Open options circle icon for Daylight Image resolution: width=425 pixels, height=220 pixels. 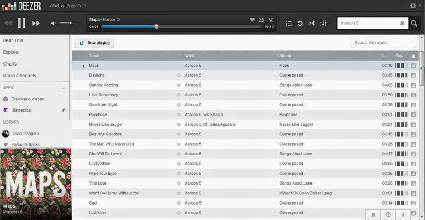[178, 75]
